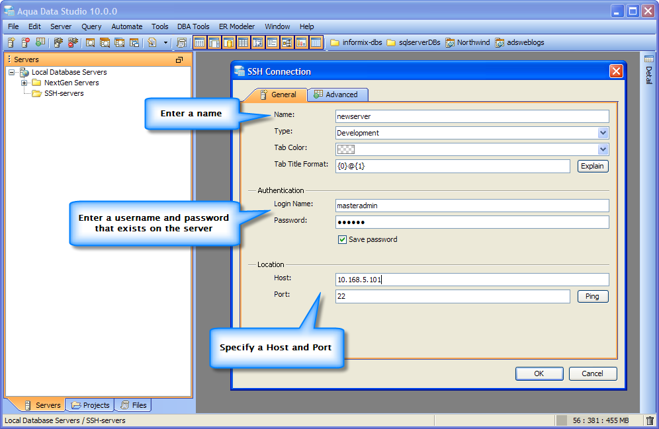Toggle the Save password checkbox
The height and width of the screenshot is (429, 659).
point(342,240)
